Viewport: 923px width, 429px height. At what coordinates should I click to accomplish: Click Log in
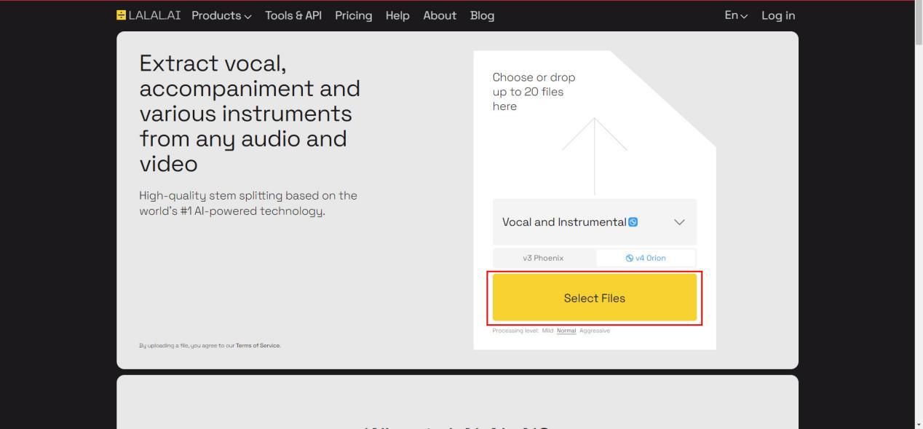[778, 15]
